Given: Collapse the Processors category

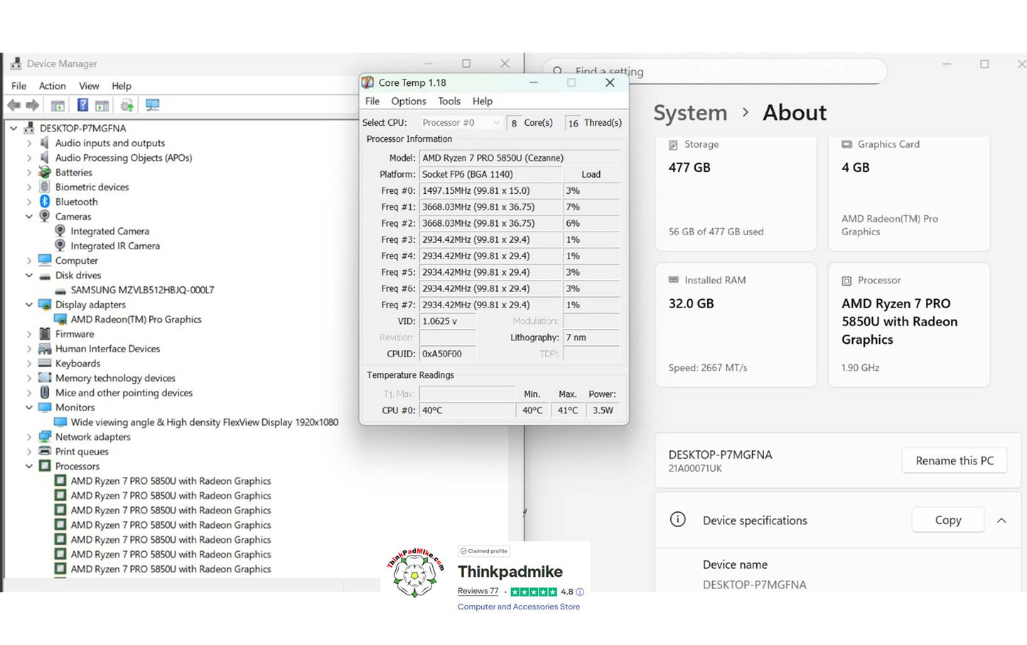Looking at the screenshot, I should [29, 467].
